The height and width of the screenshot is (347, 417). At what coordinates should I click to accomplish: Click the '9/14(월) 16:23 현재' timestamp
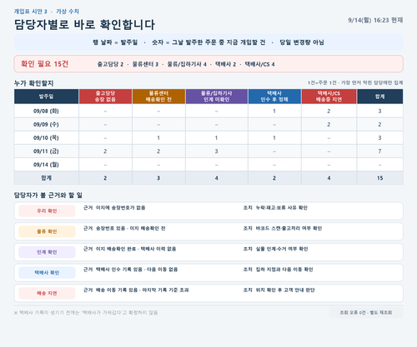[375, 20]
